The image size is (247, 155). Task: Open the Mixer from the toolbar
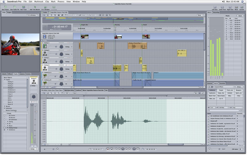237,7
